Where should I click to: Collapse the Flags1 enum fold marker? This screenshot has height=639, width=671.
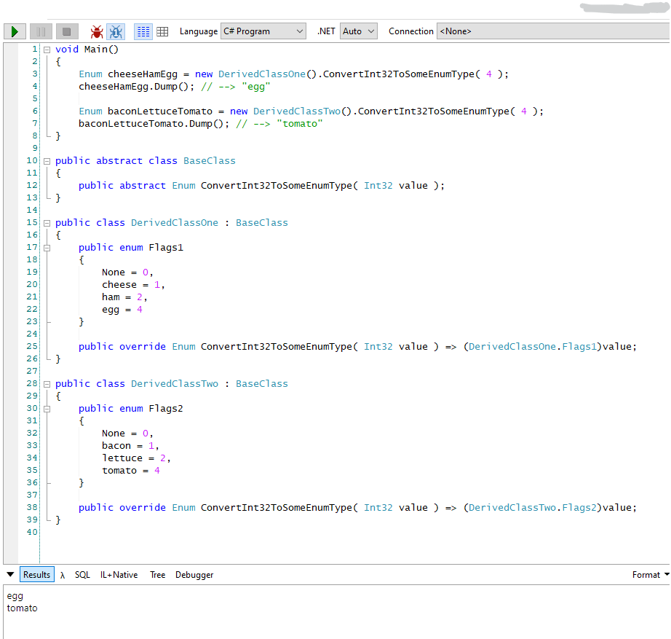pyautogui.click(x=47, y=248)
